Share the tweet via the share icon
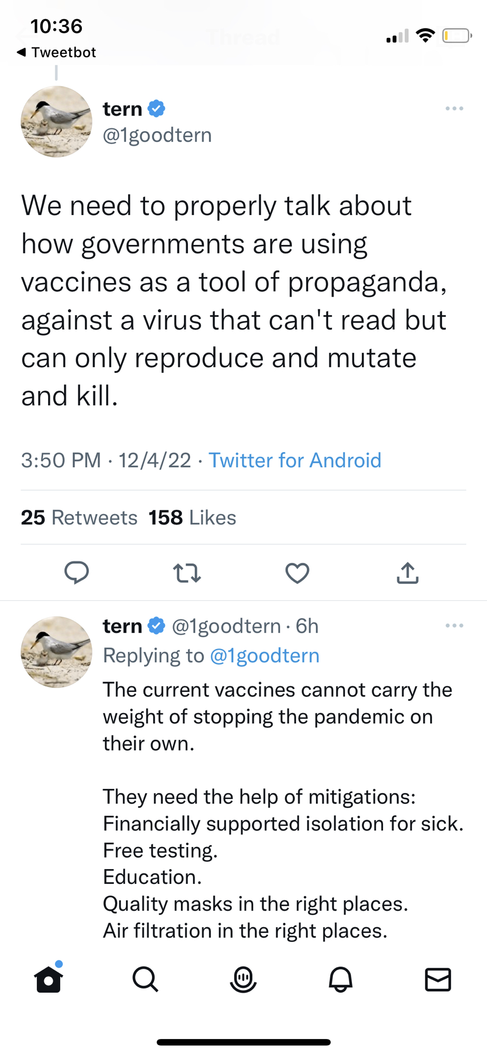The image size is (487, 1056). click(407, 573)
